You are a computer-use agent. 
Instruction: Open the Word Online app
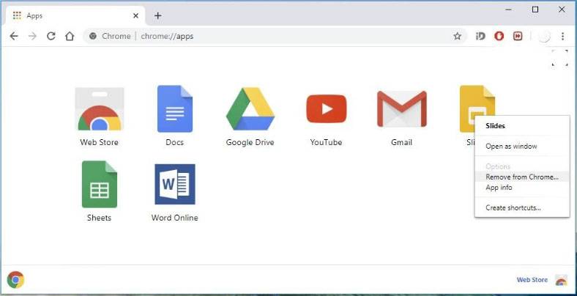click(175, 184)
